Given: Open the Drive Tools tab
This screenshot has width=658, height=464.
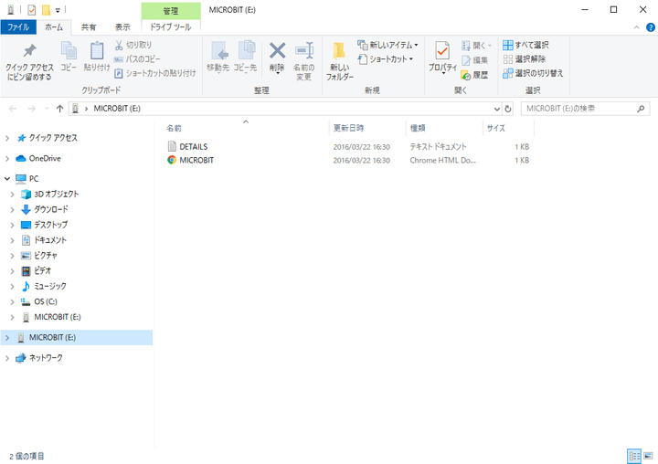Looking at the screenshot, I should pyautogui.click(x=171, y=27).
